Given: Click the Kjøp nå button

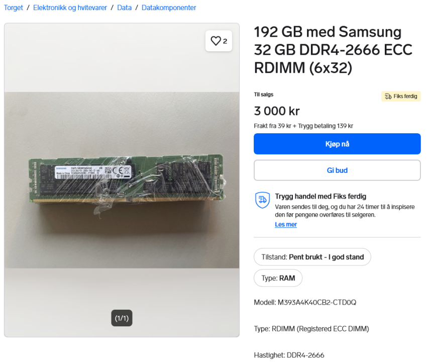Looking at the screenshot, I should [337, 144].
